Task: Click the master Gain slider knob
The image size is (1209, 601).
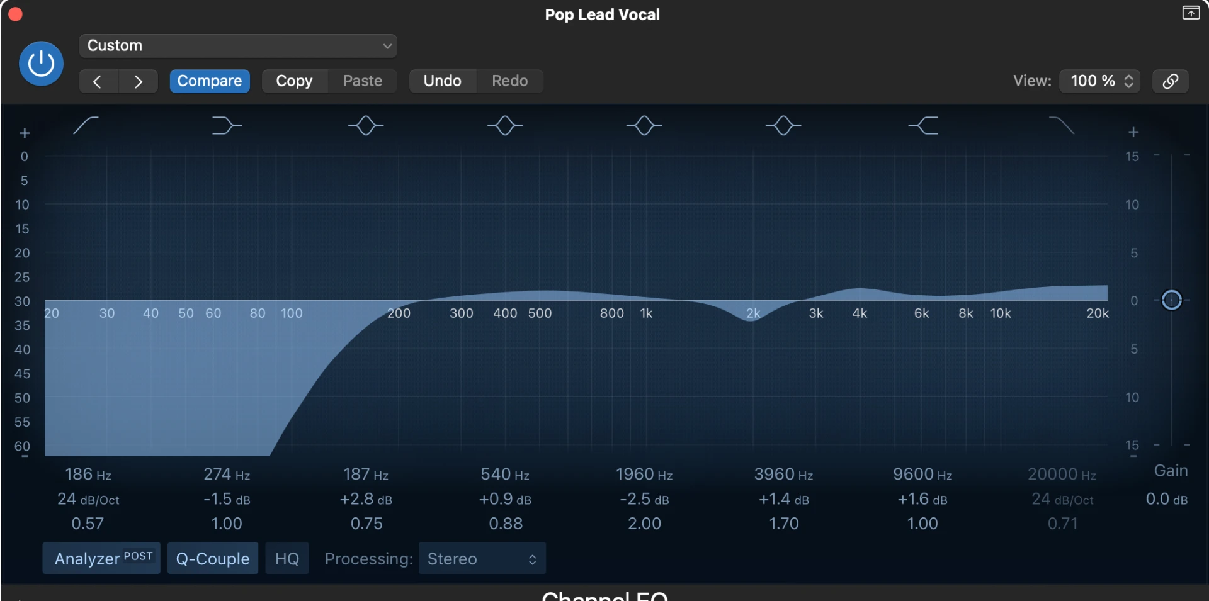Action: (x=1171, y=300)
